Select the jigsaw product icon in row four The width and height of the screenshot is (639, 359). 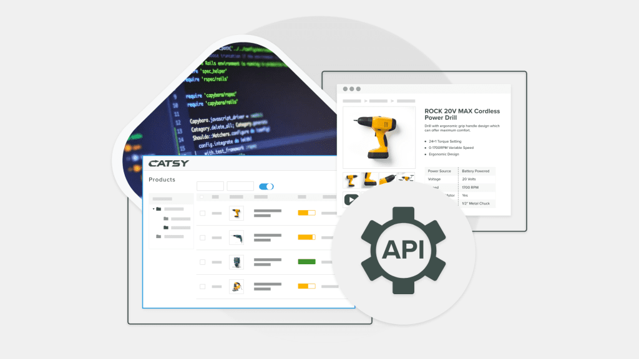pos(236,285)
